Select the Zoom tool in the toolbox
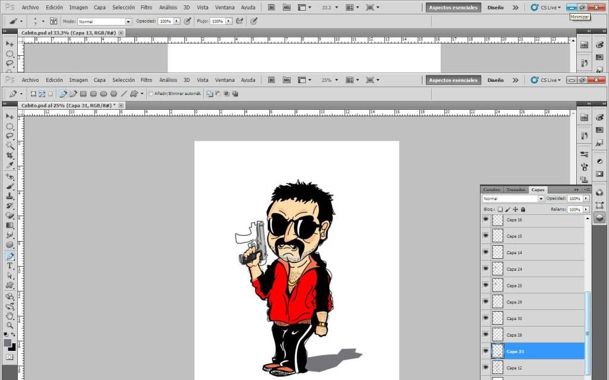The width and height of the screenshot is (609, 380). (10, 326)
